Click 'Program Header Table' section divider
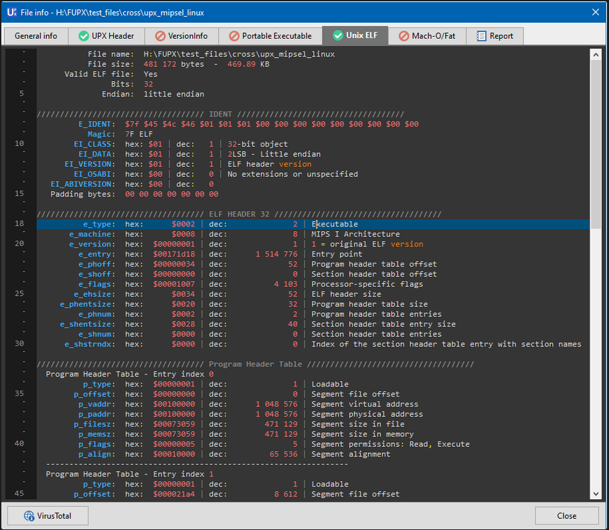 click(255, 365)
